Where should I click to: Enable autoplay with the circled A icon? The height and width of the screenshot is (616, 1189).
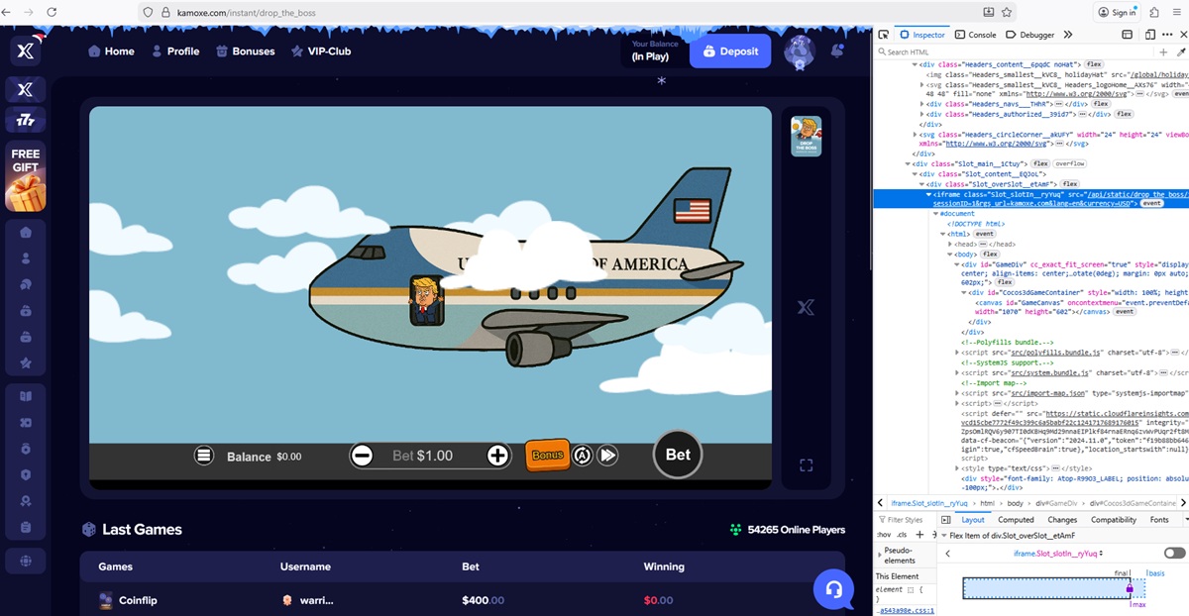coord(584,456)
